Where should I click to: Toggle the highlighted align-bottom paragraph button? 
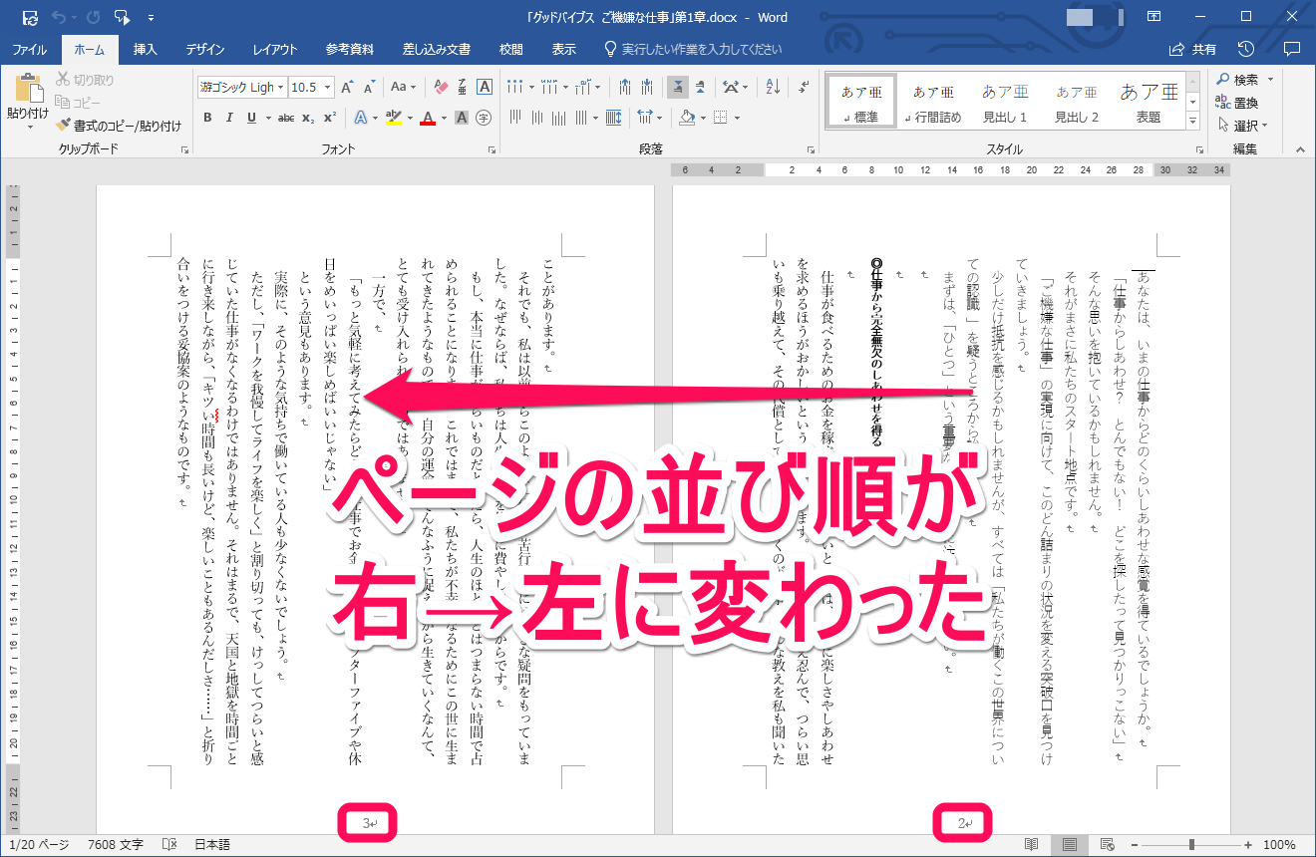(678, 87)
